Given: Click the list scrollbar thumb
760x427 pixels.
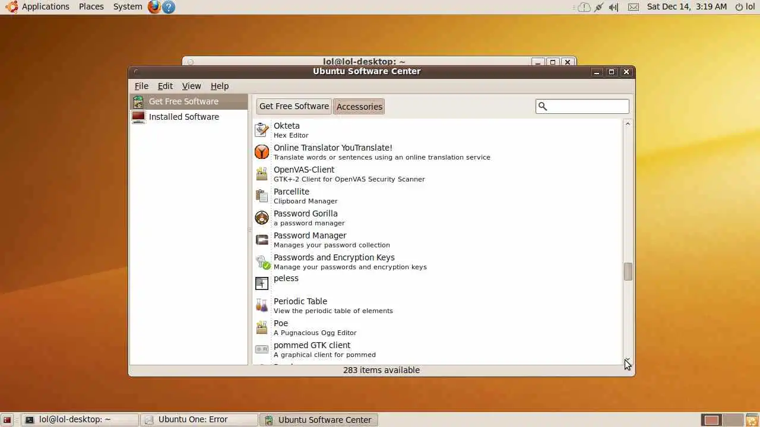Looking at the screenshot, I should click(628, 272).
